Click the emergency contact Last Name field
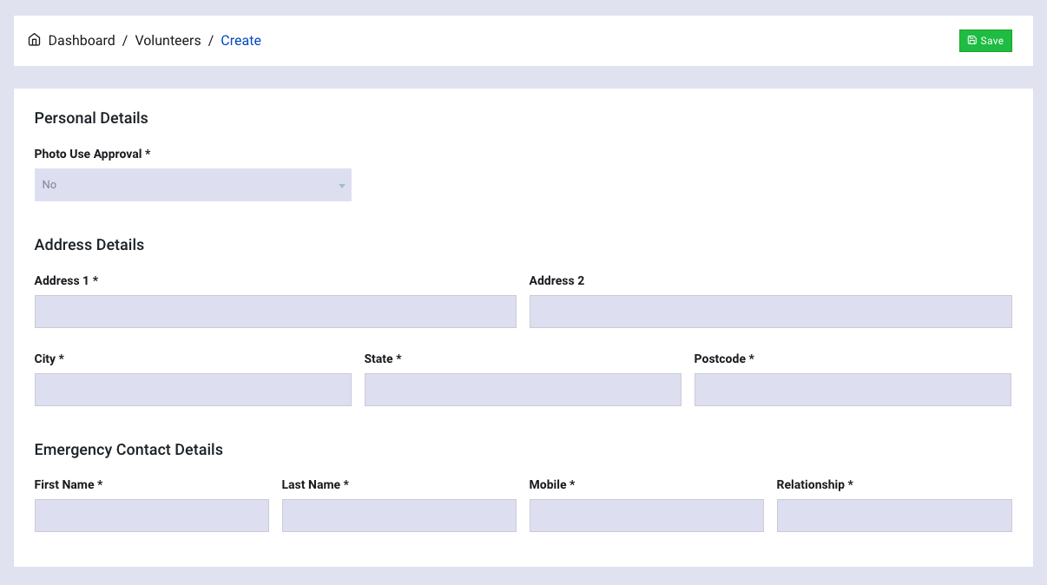Viewport: 1047px width, 585px height. pos(399,516)
